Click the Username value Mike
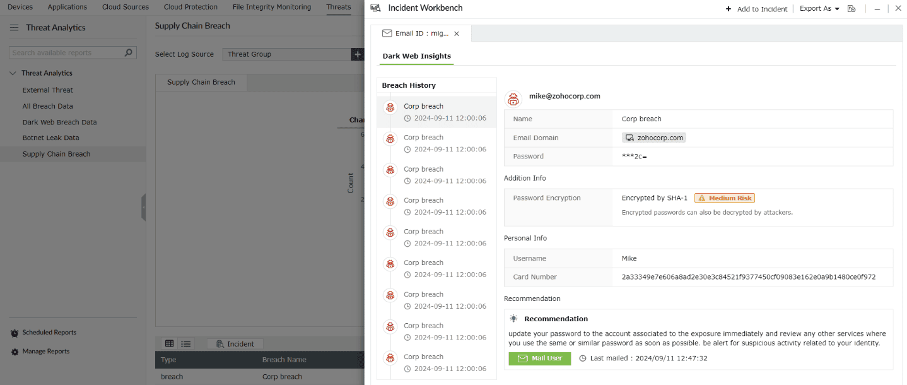The height and width of the screenshot is (385, 907). 629,259
